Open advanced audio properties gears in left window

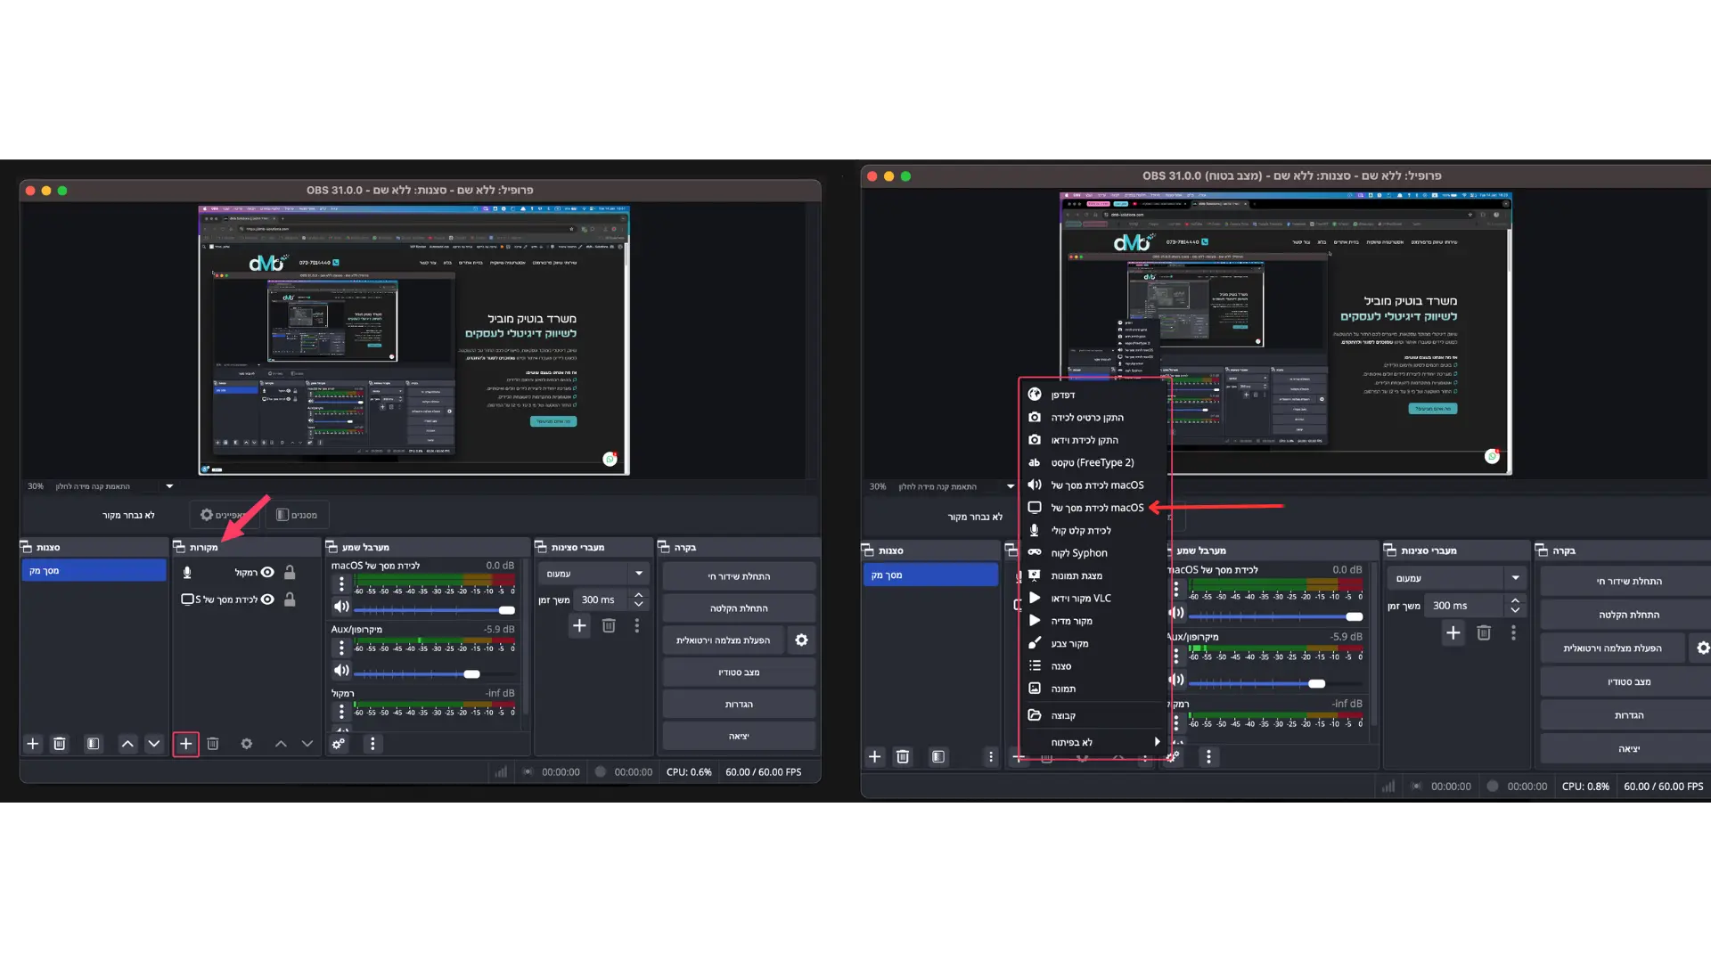[x=339, y=744]
